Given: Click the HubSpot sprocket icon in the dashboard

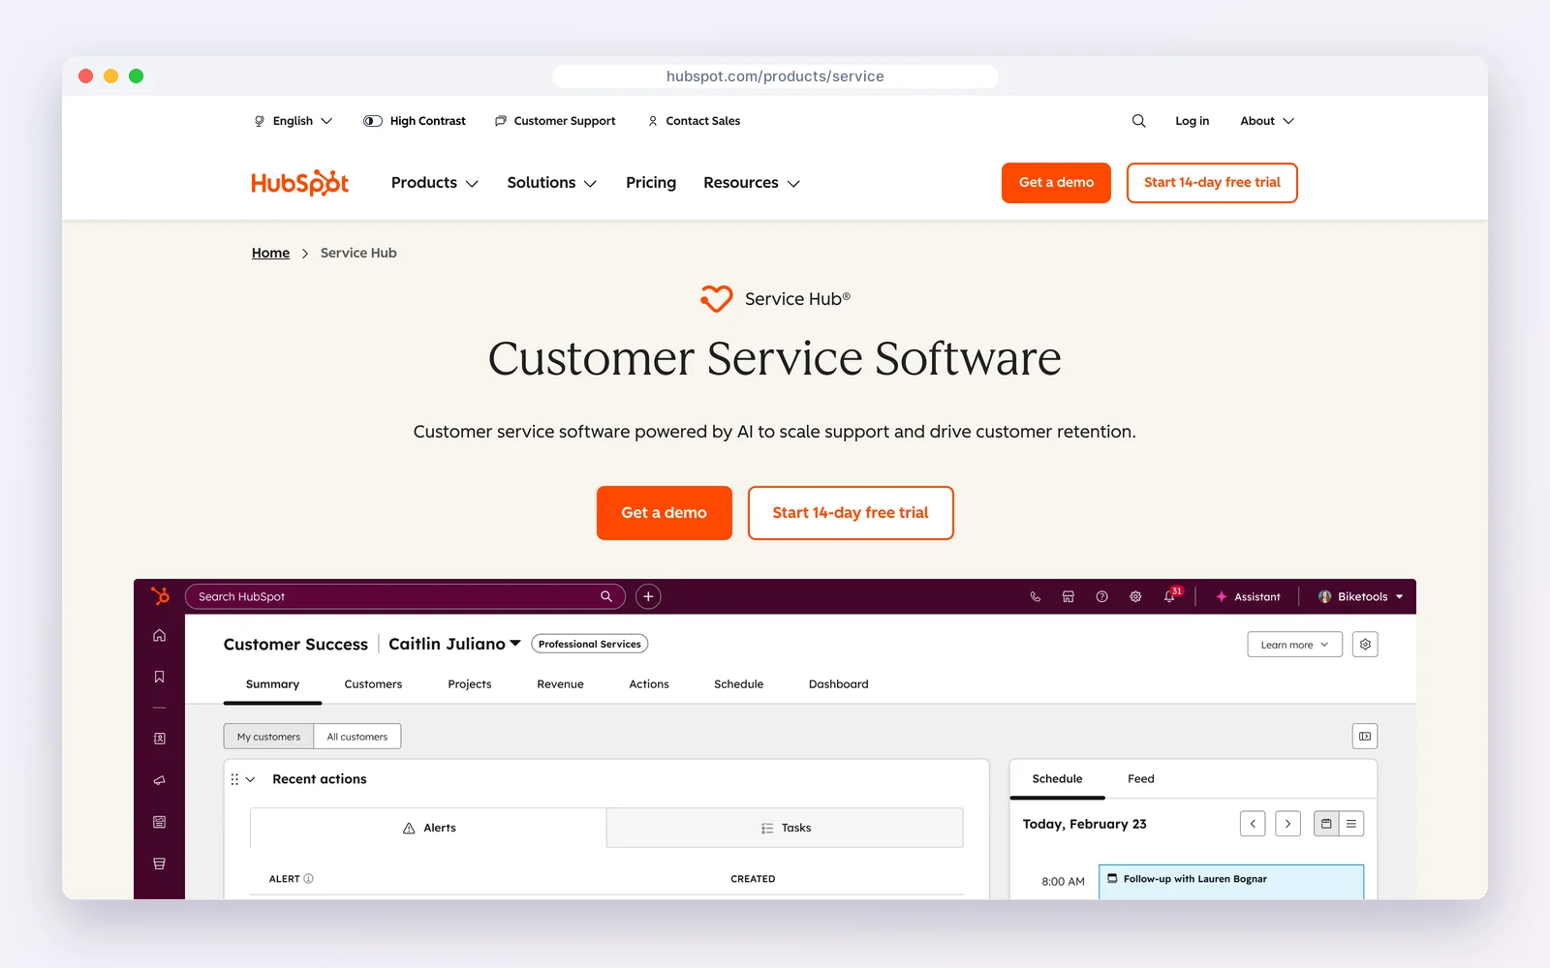Looking at the screenshot, I should [160, 596].
